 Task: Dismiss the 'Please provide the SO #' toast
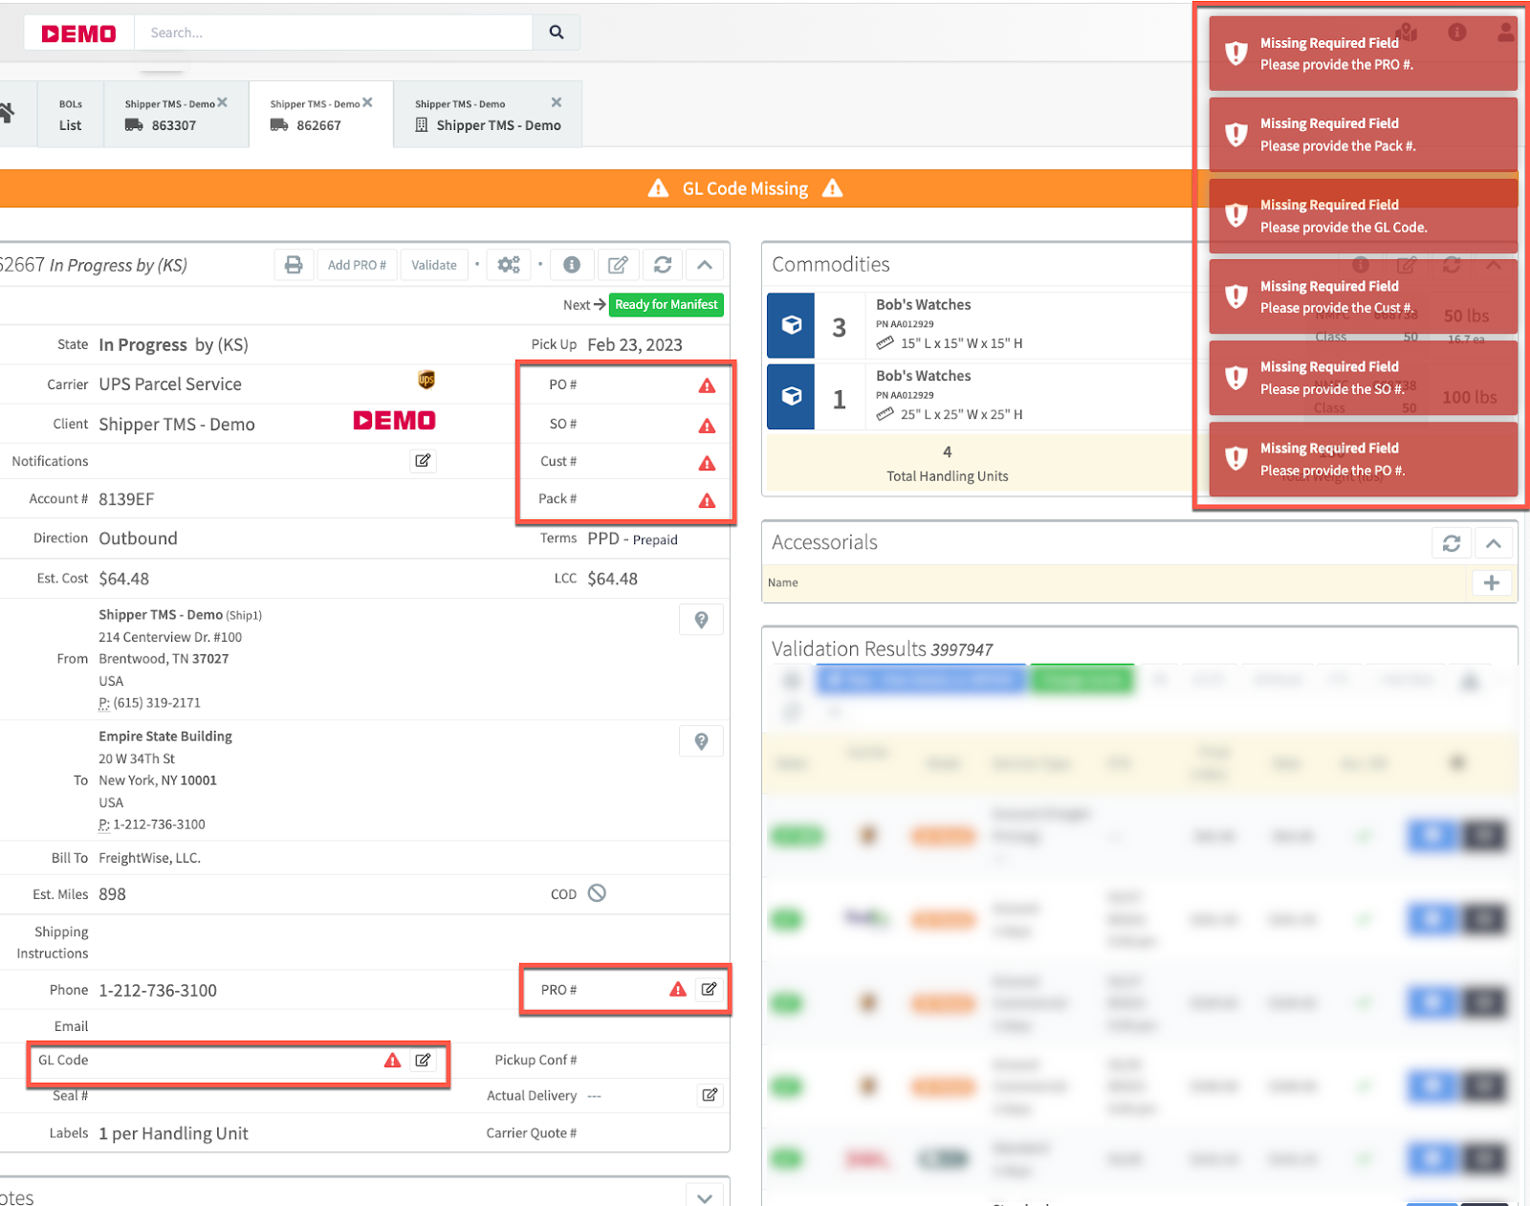coord(1364,378)
